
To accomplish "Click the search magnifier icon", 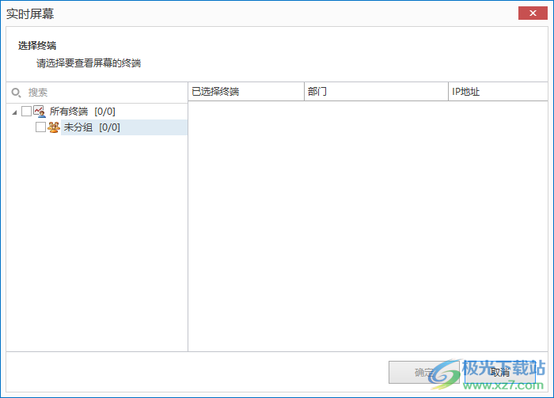I will [x=16, y=93].
